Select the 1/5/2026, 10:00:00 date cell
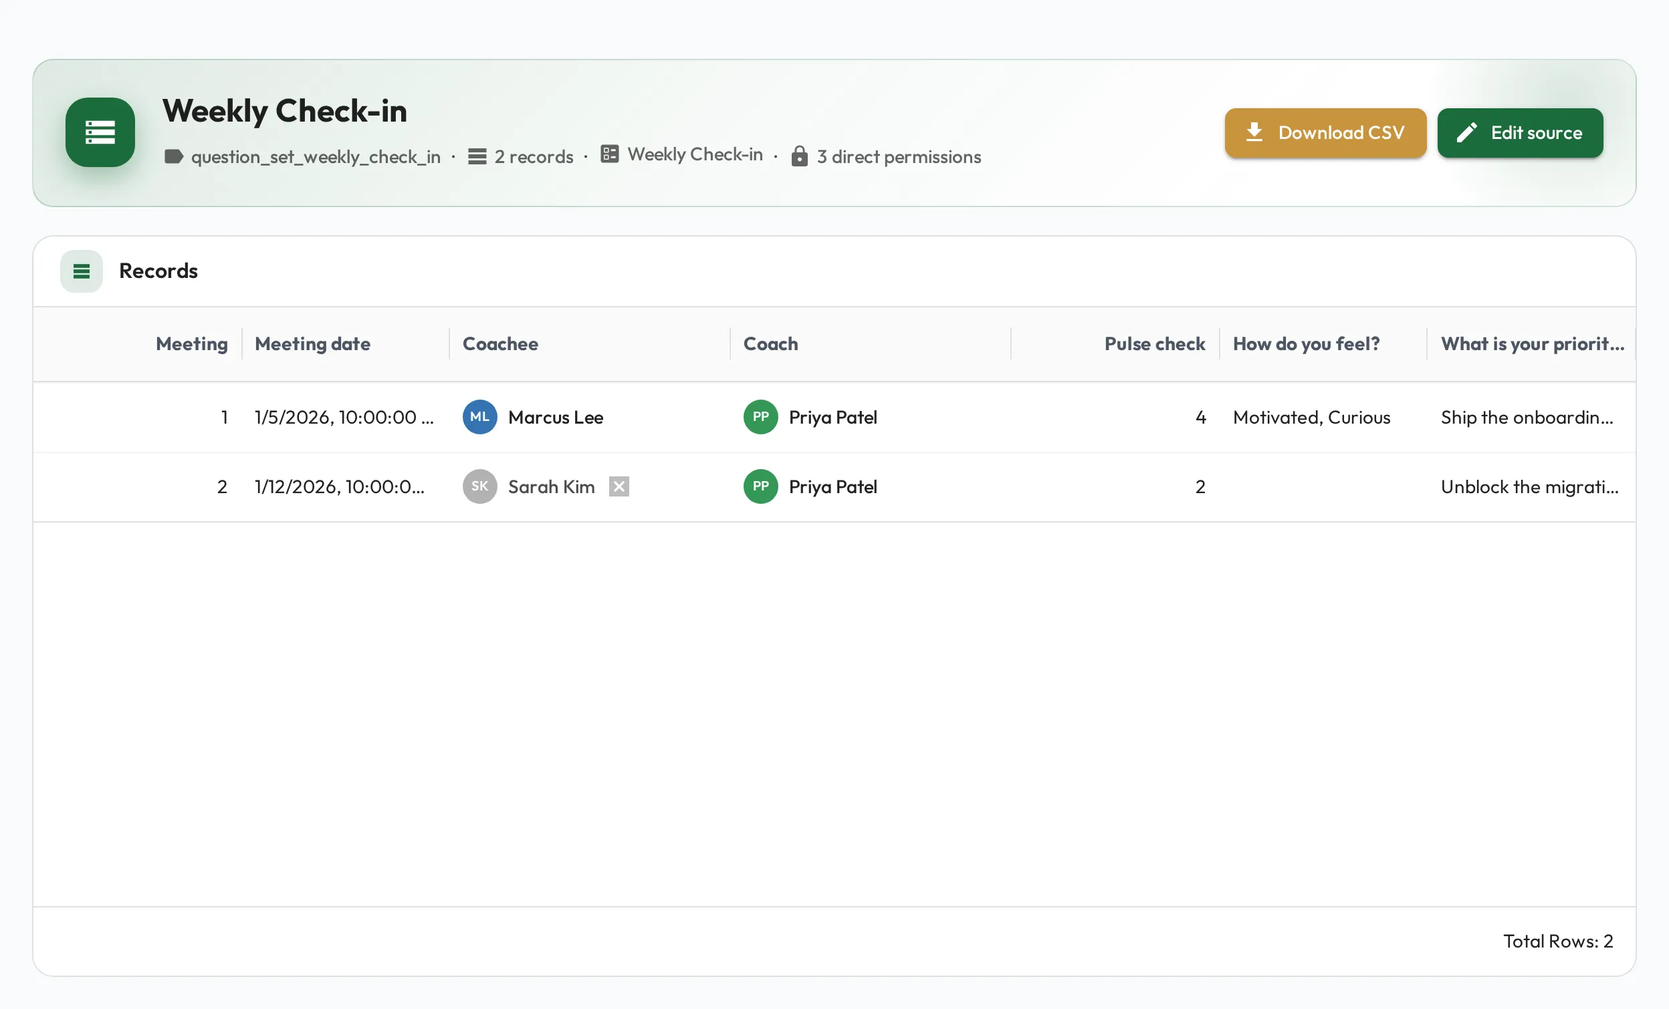 point(344,417)
